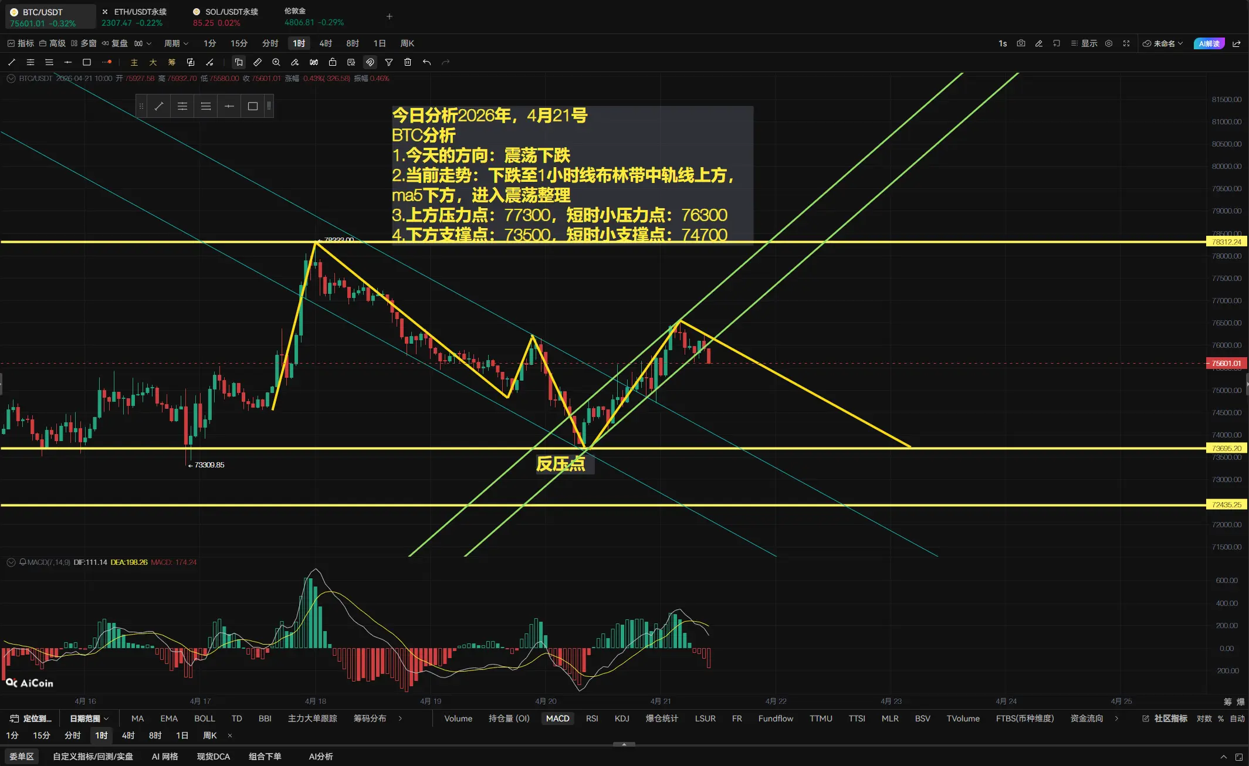
Task: Enter fullscreen with the expand icon
Action: [x=1126, y=43]
